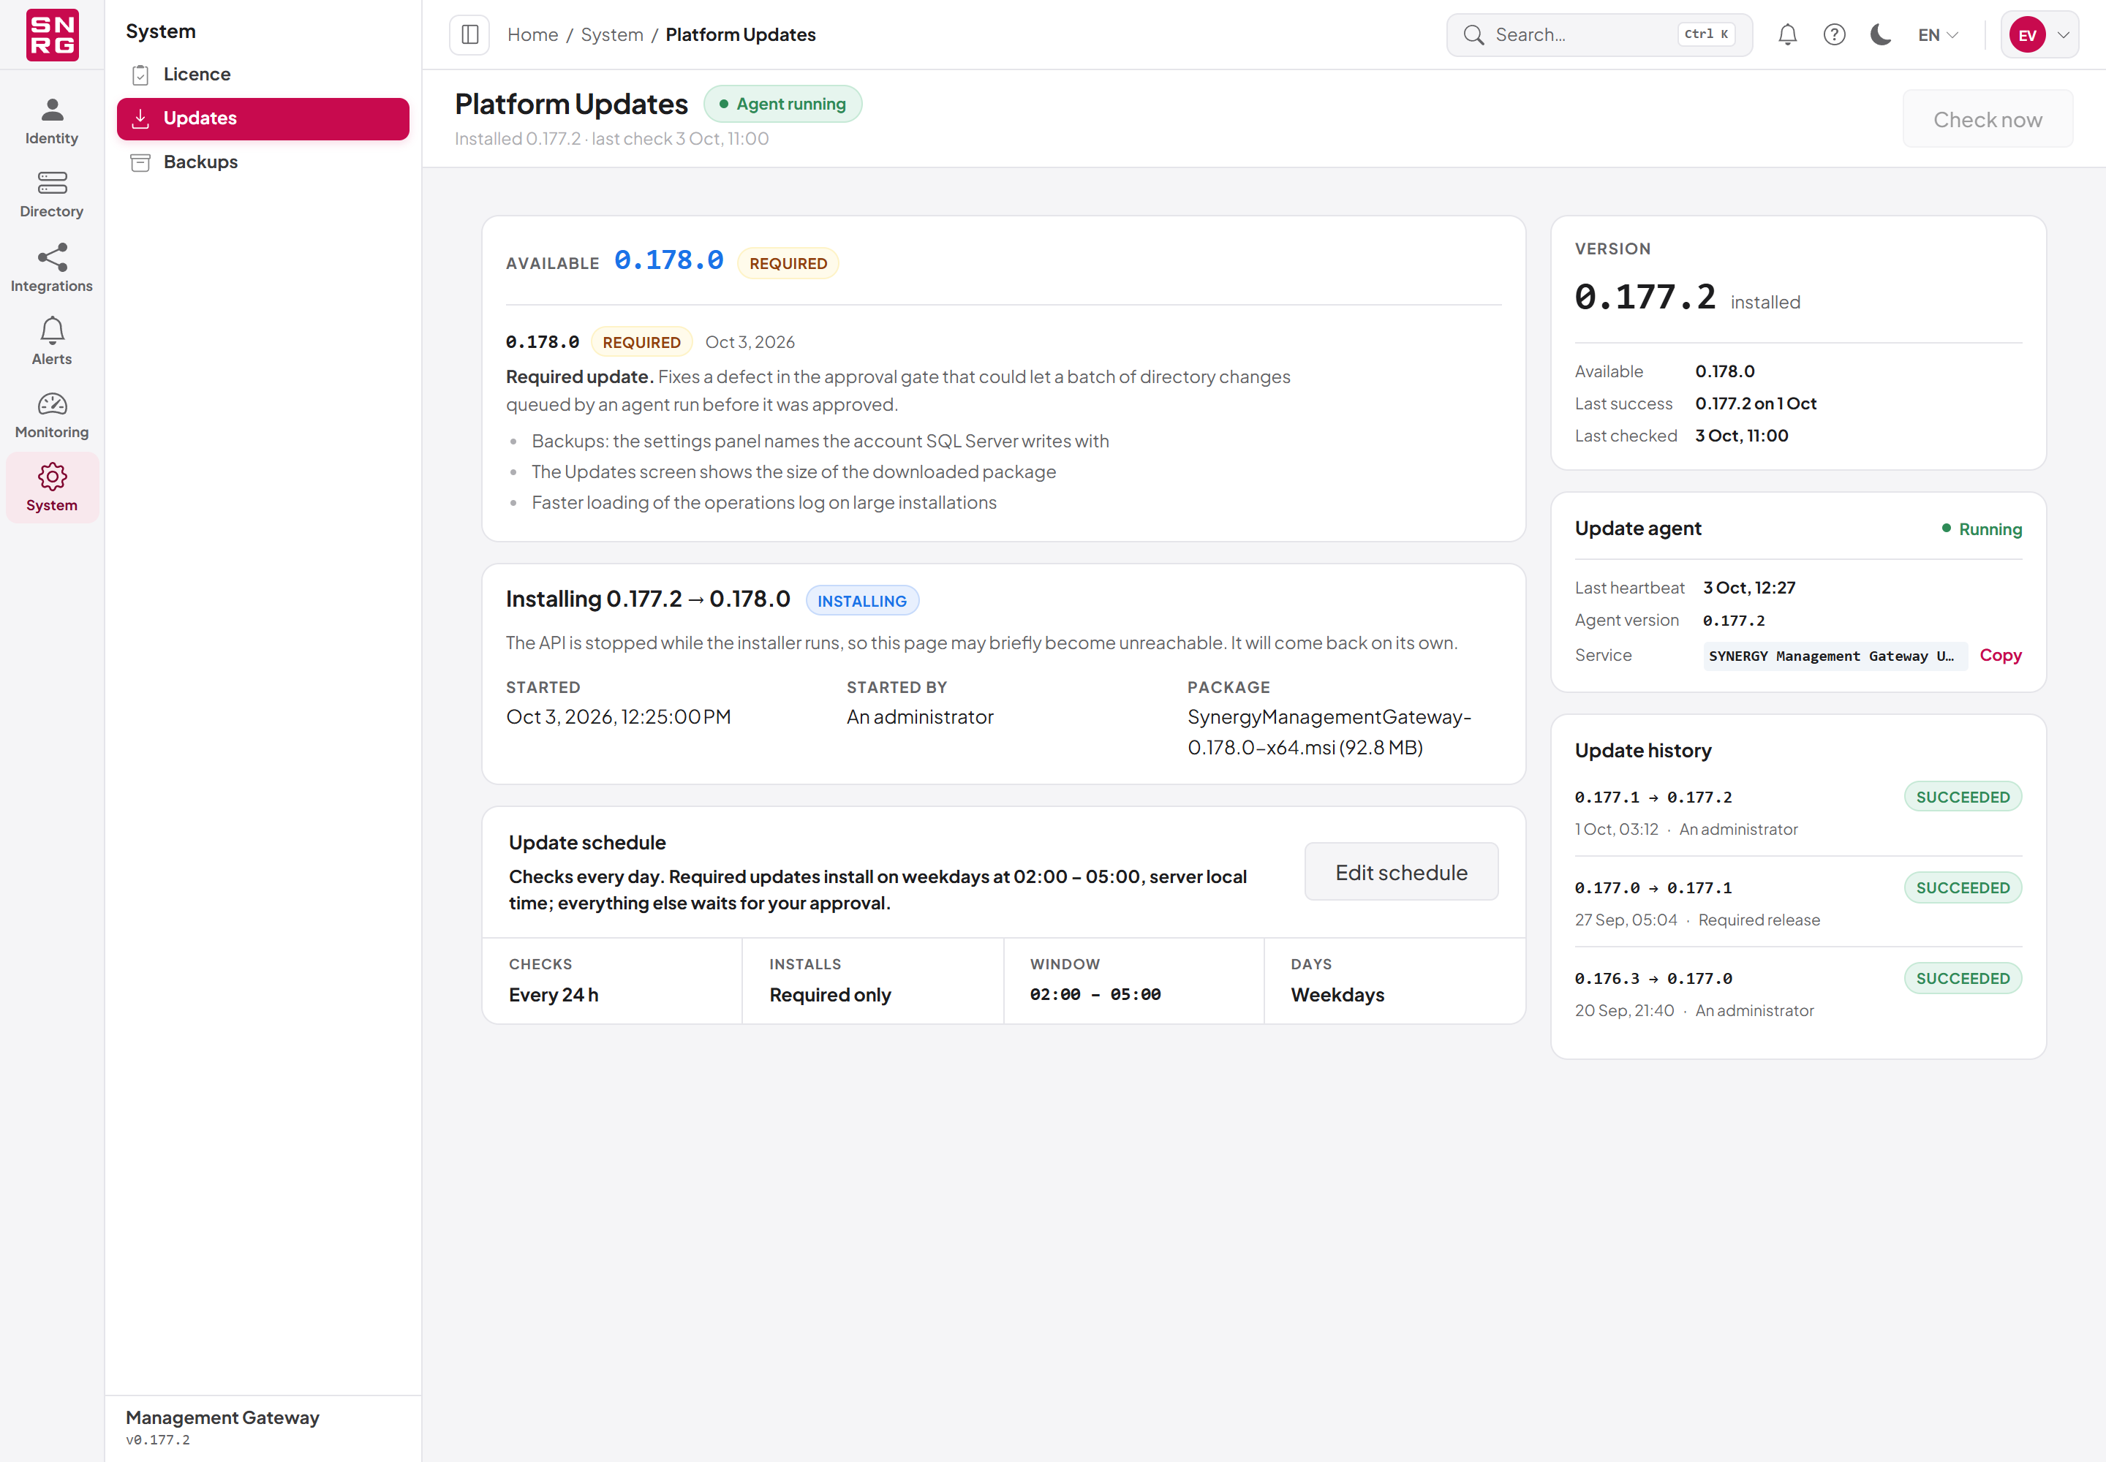Image resolution: width=2106 pixels, height=1462 pixels.
Task: Select the Updates menu item
Action: tap(263, 118)
